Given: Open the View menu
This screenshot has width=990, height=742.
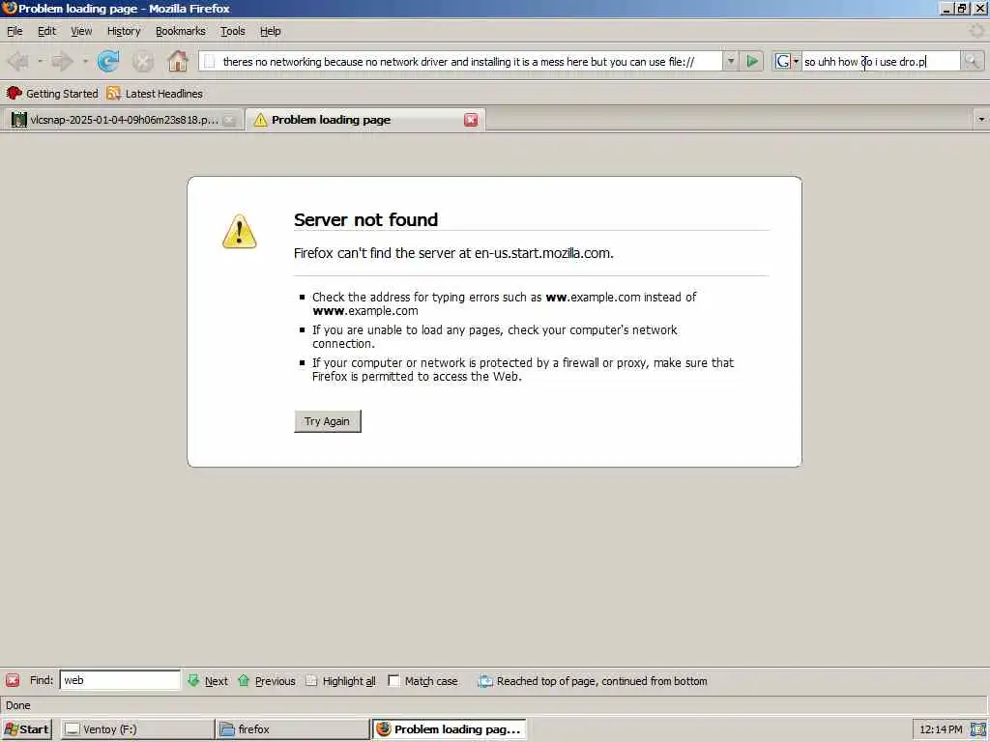Looking at the screenshot, I should tap(81, 31).
